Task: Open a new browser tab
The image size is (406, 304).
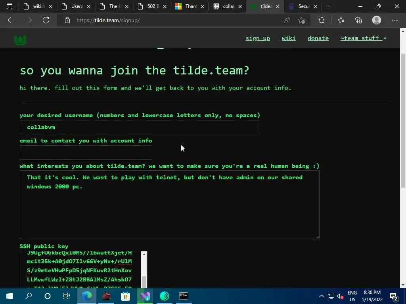Action: [x=329, y=6]
